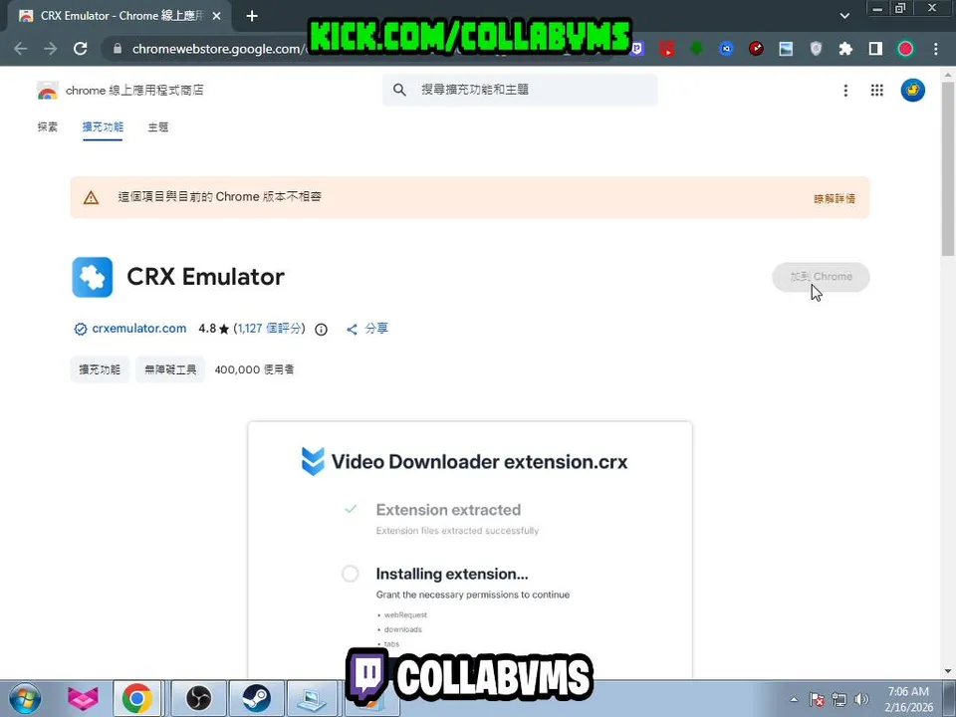Image resolution: width=956 pixels, height=717 pixels.
Task: Click the 分享 share button
Action: click(x=367, y=329)
